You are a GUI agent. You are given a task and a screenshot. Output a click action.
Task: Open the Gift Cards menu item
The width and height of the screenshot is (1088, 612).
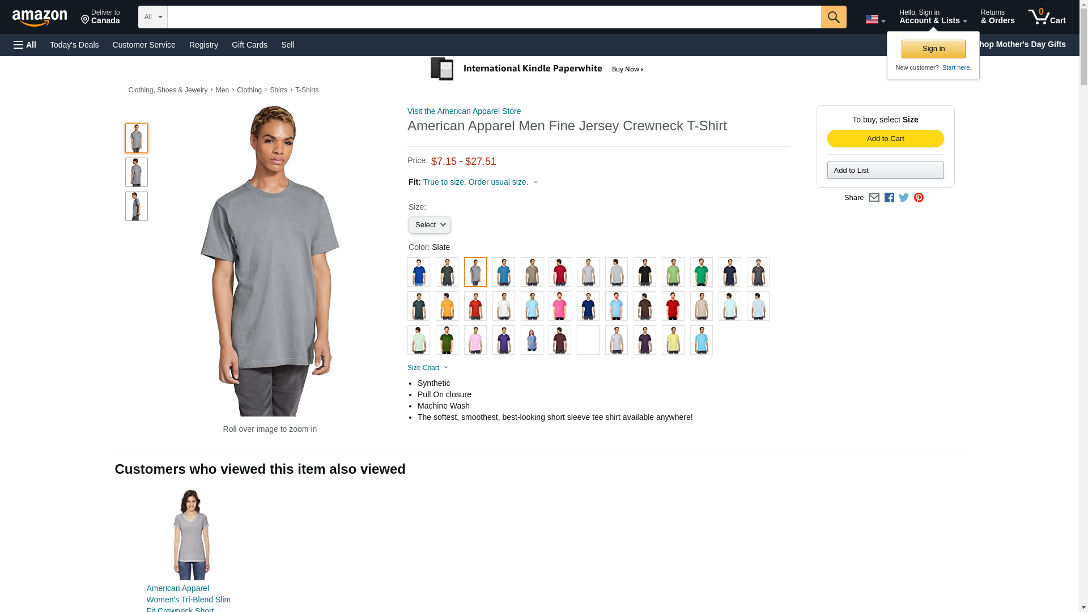[249, 45]
